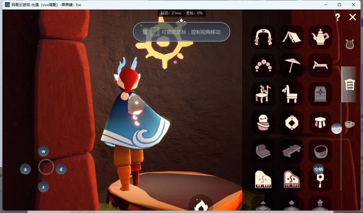The image size is (363, 213).
Task: Select the sparkling piano prop icon
Action: 292,180
